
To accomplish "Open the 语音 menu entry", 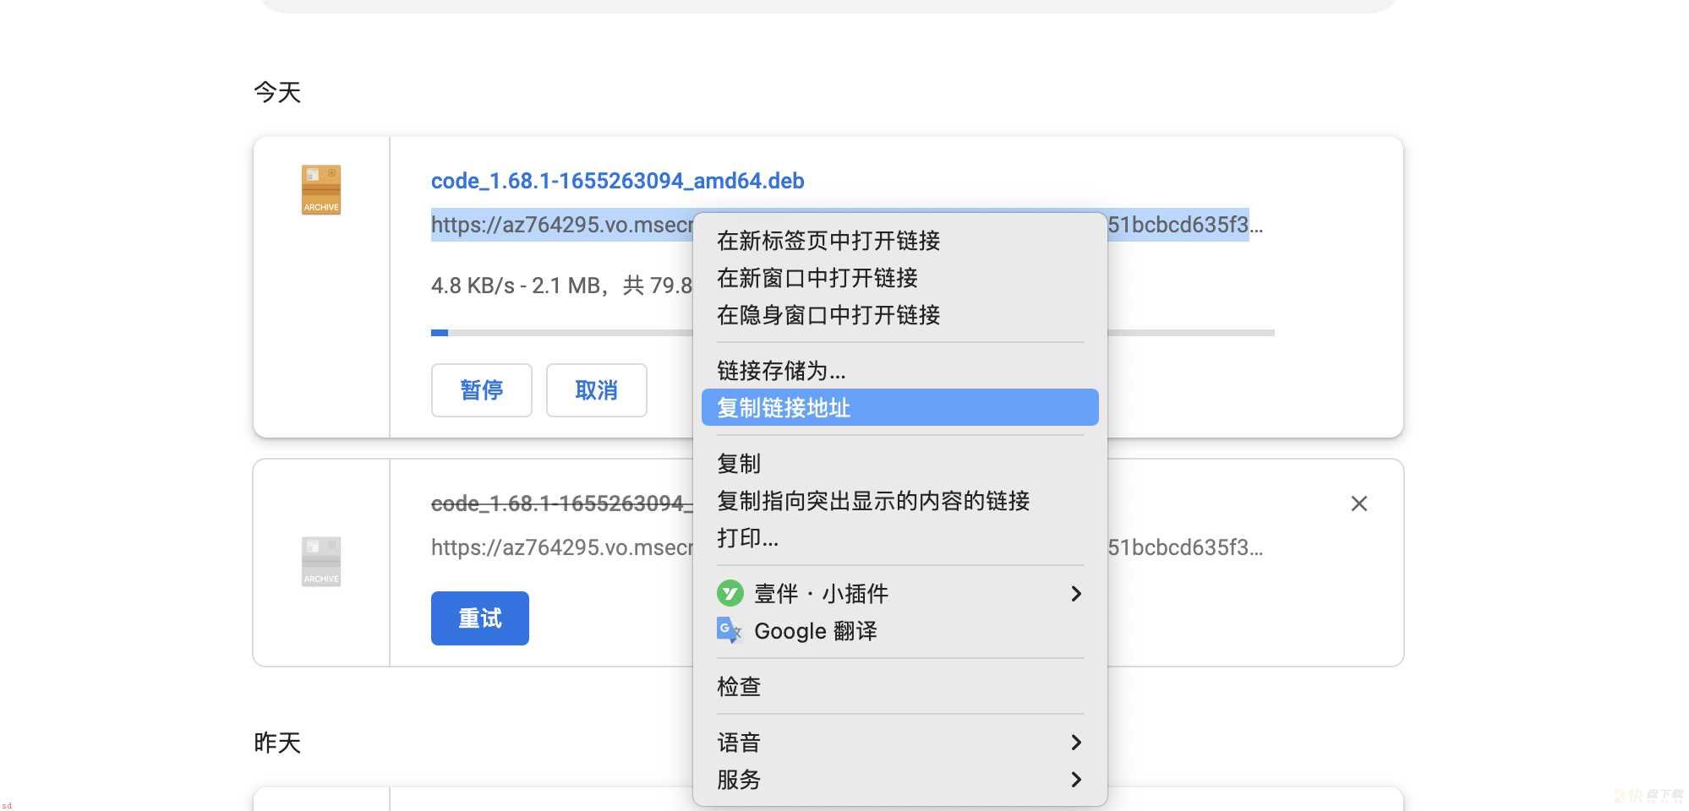I will 899,742.
